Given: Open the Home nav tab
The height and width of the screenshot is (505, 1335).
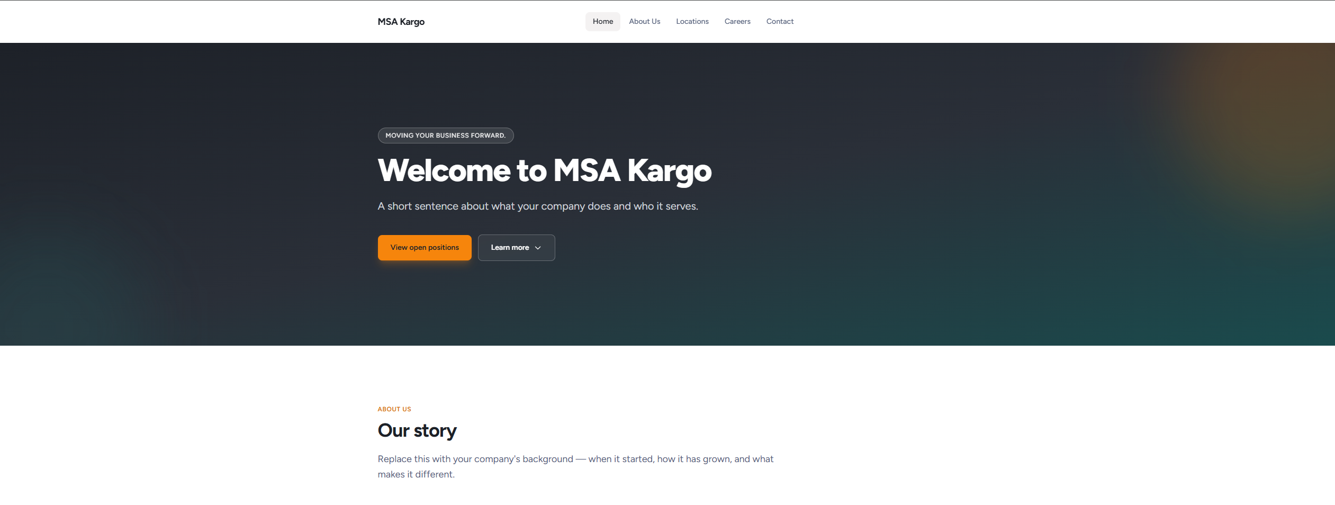Looking at the screenshot, I should tap(603, 22).
